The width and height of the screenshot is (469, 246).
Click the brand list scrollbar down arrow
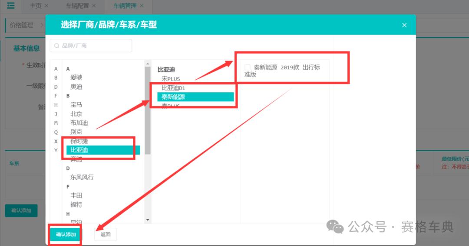[148, 220]
